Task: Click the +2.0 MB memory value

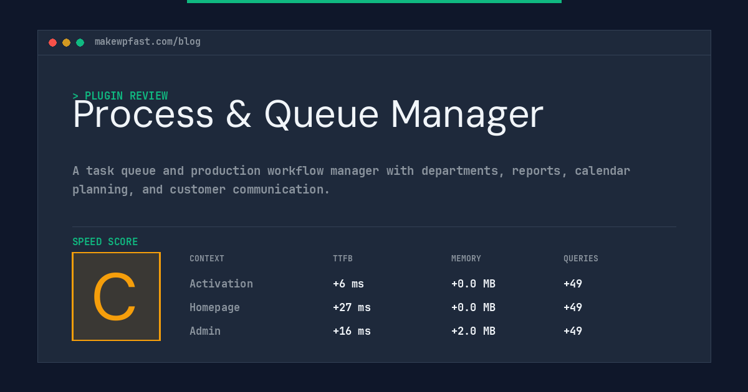Action: (473, 331)
